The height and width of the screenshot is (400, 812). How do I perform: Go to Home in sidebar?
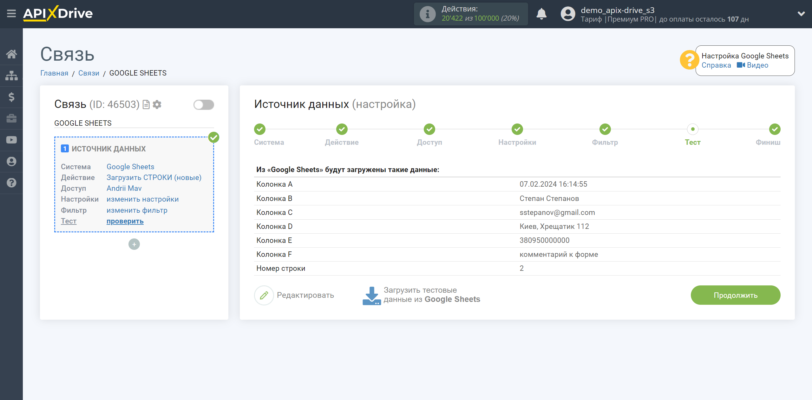point(11,54)
